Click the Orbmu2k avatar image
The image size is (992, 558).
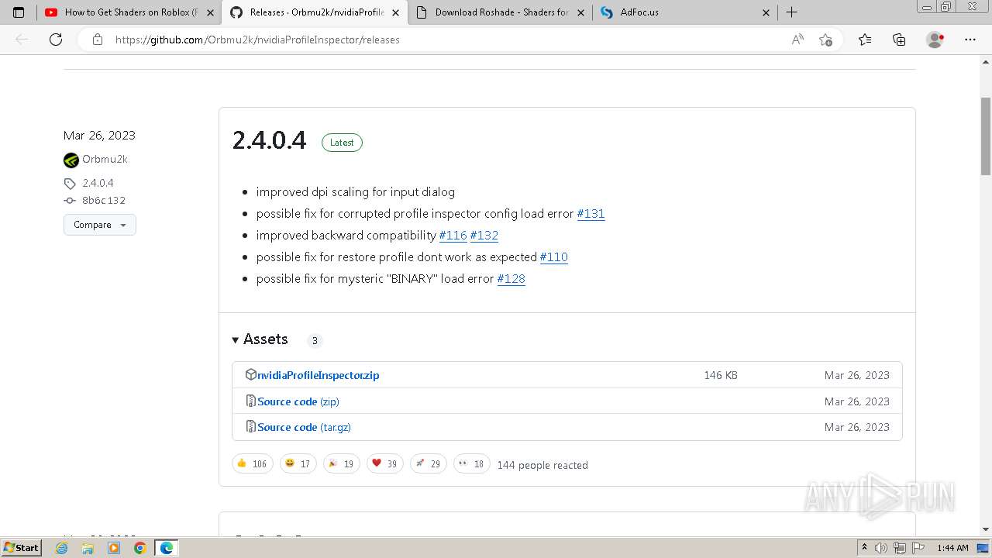(x=71, y=160)
